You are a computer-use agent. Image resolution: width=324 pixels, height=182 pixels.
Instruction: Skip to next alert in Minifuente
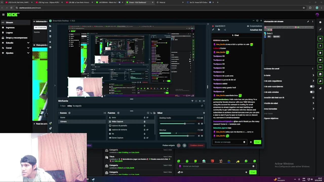[200, 101]
